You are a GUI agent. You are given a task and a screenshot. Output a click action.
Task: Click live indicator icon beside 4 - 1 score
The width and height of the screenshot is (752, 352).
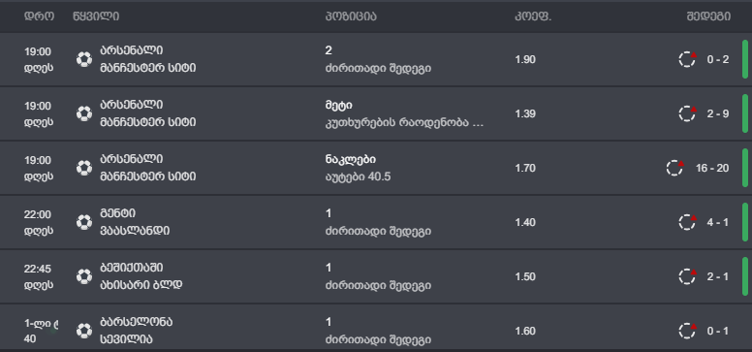coord(688,222)
